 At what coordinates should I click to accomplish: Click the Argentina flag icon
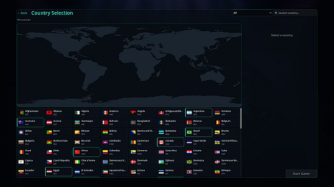click(x=189, y=112)
